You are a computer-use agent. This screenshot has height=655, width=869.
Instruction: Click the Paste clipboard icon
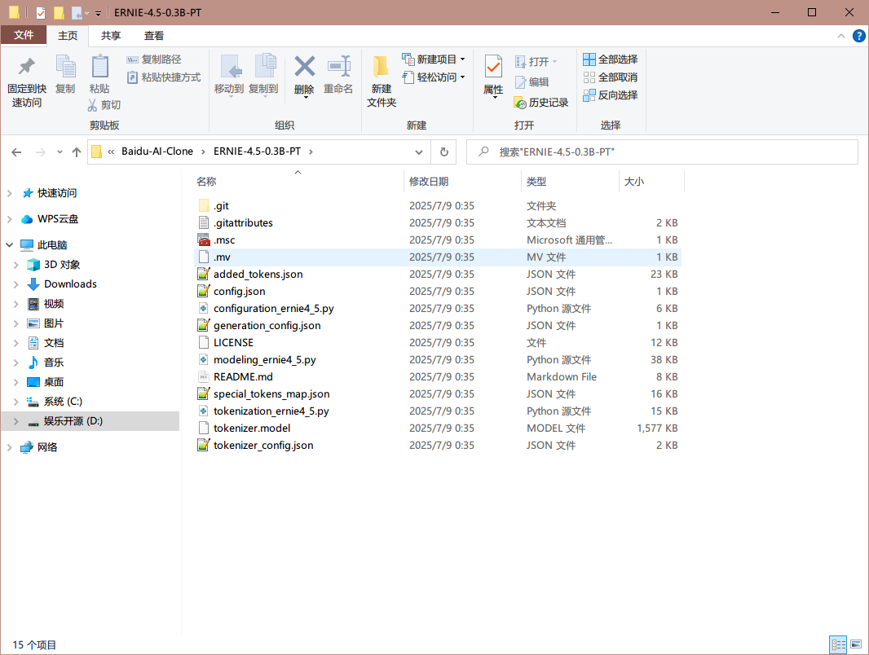pos(99,67)
